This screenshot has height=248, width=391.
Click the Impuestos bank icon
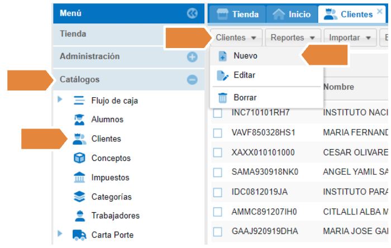click(x=80, y=178)
